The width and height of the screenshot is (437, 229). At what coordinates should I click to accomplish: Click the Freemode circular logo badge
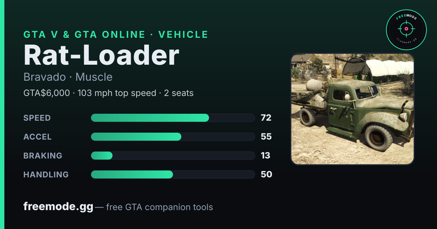click(x=406, y=30)
